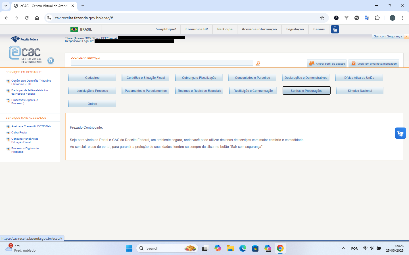Bookmark this page with the star icon

[x=322, y=18]
